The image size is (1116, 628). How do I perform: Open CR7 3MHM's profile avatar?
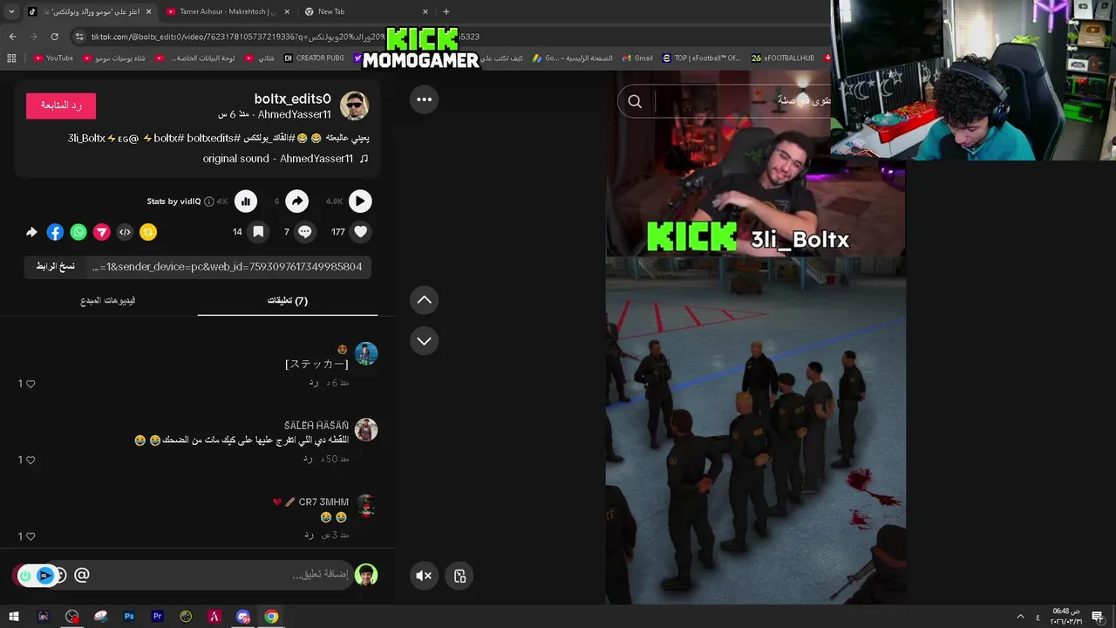[x=366, y=506]
